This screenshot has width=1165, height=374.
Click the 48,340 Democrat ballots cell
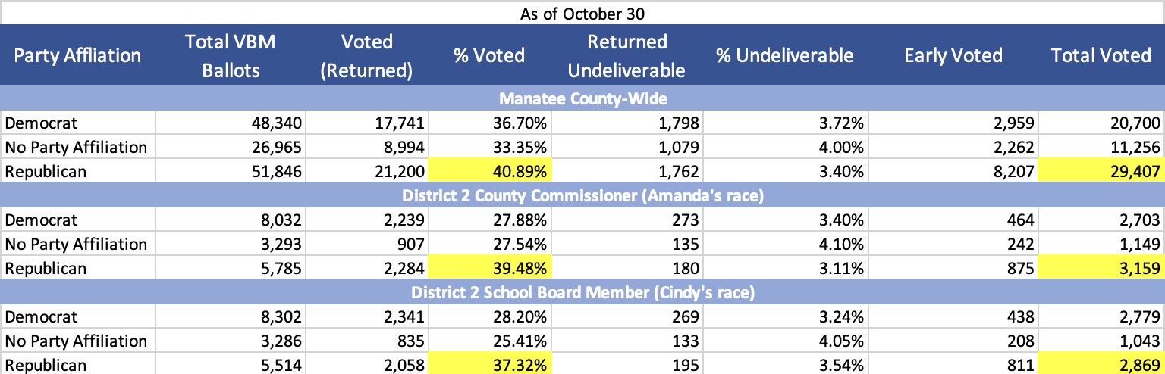230,123
